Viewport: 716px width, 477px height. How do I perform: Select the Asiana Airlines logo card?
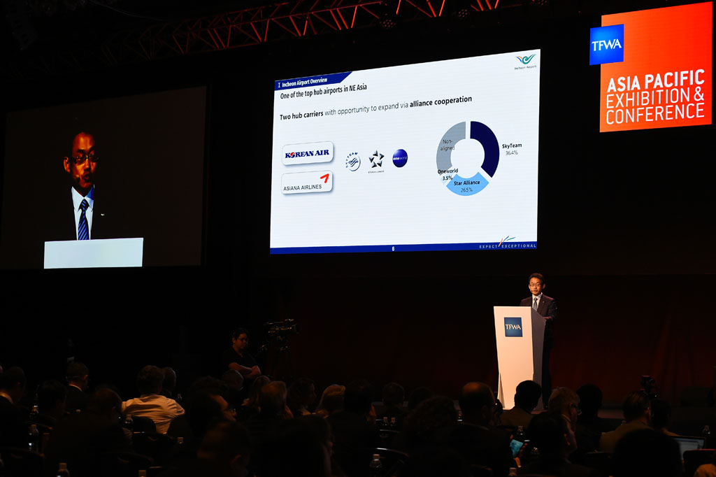307,183
